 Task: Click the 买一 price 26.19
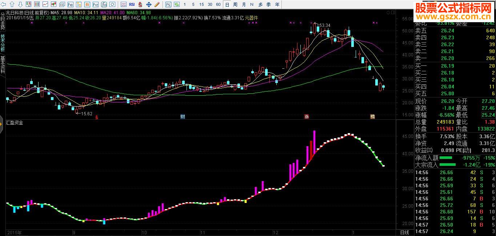pyautogui.click(x=447, y=66)
